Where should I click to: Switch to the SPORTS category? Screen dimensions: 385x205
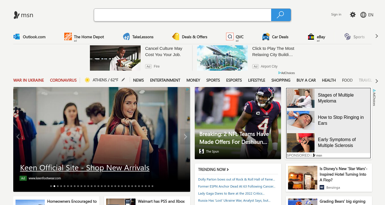pos(213,80)
